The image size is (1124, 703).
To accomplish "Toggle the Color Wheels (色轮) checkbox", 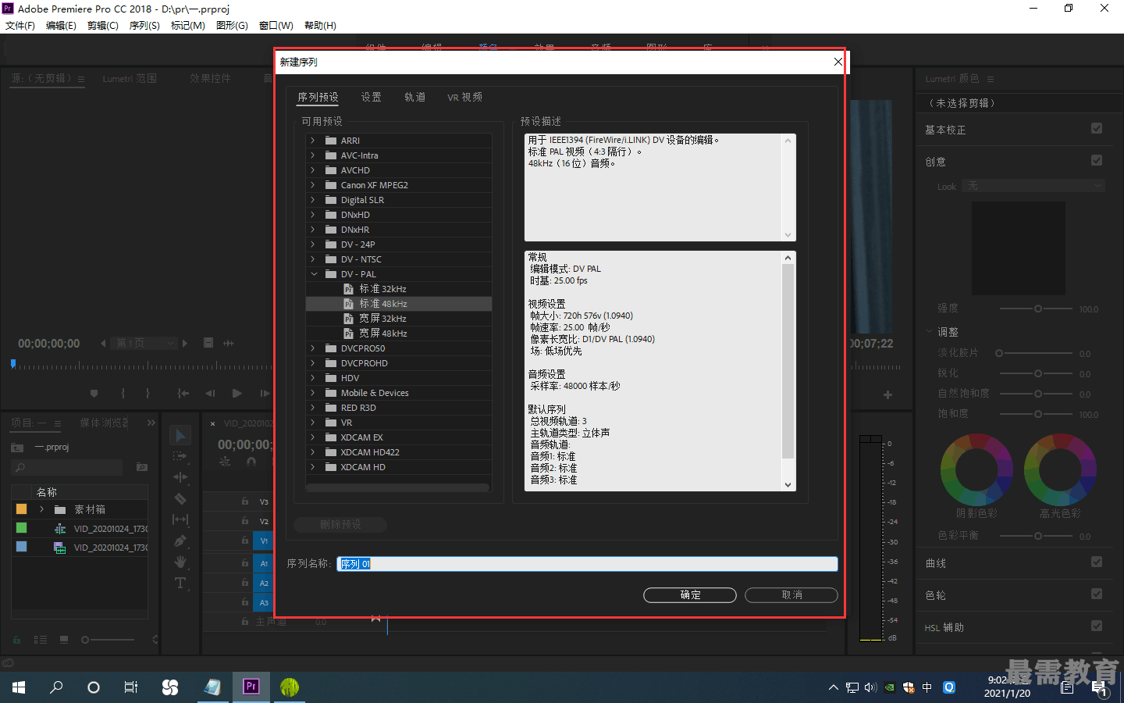I will (1097, 594).
